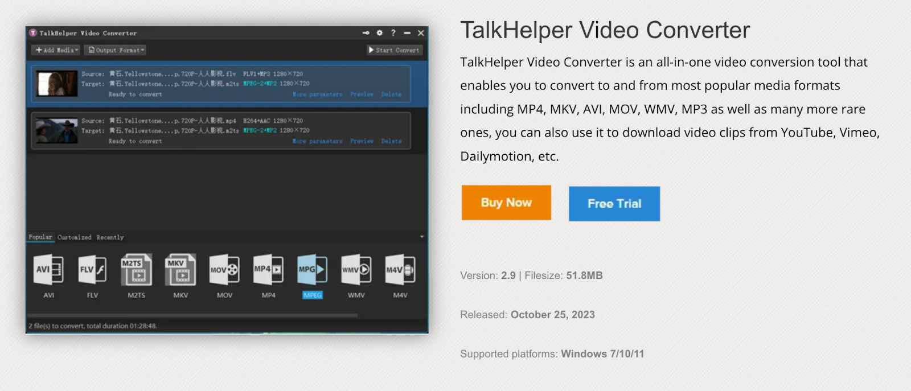
Task: Click the horizontal scrollbar under format icons
Action: [x=192, y=315]
